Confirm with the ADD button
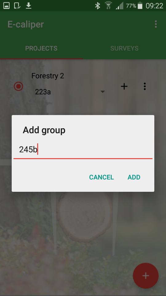The image size is (166, 296). point(134,177)
